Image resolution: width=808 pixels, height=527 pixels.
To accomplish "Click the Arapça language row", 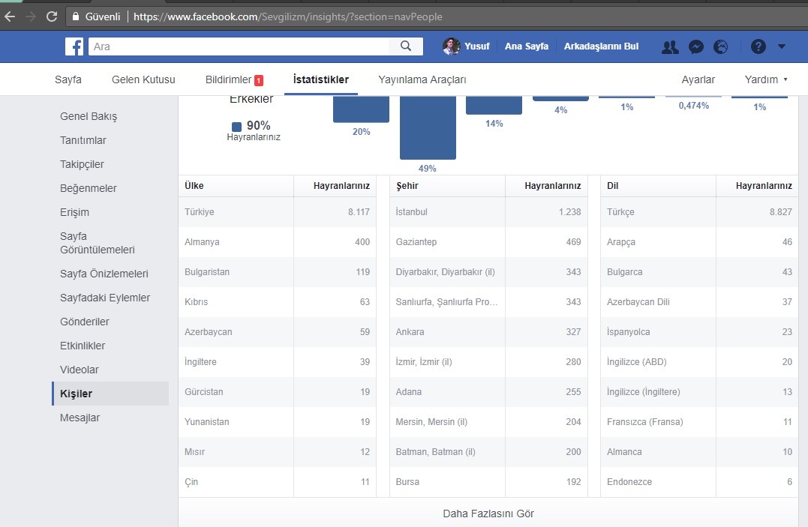I will [x=699, y=241].
